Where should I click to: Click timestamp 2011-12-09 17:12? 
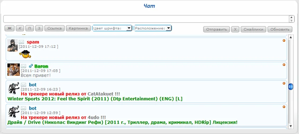38,46
